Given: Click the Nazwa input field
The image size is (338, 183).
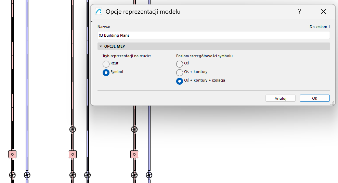Looking at the screenshot, I should pyautogui.click(x=213, y=35).
